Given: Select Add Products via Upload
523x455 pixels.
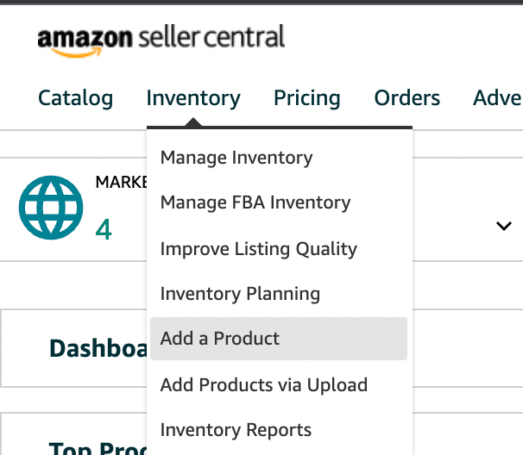Looking at the screenshot, I should [264, 384].
